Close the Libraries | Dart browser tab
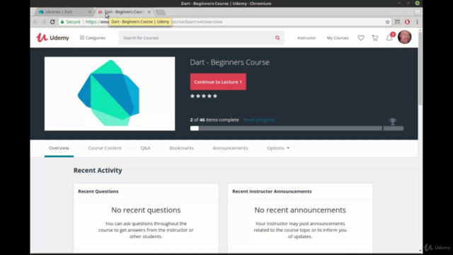The height and width of the screenshot is (255, 453). 90,12
